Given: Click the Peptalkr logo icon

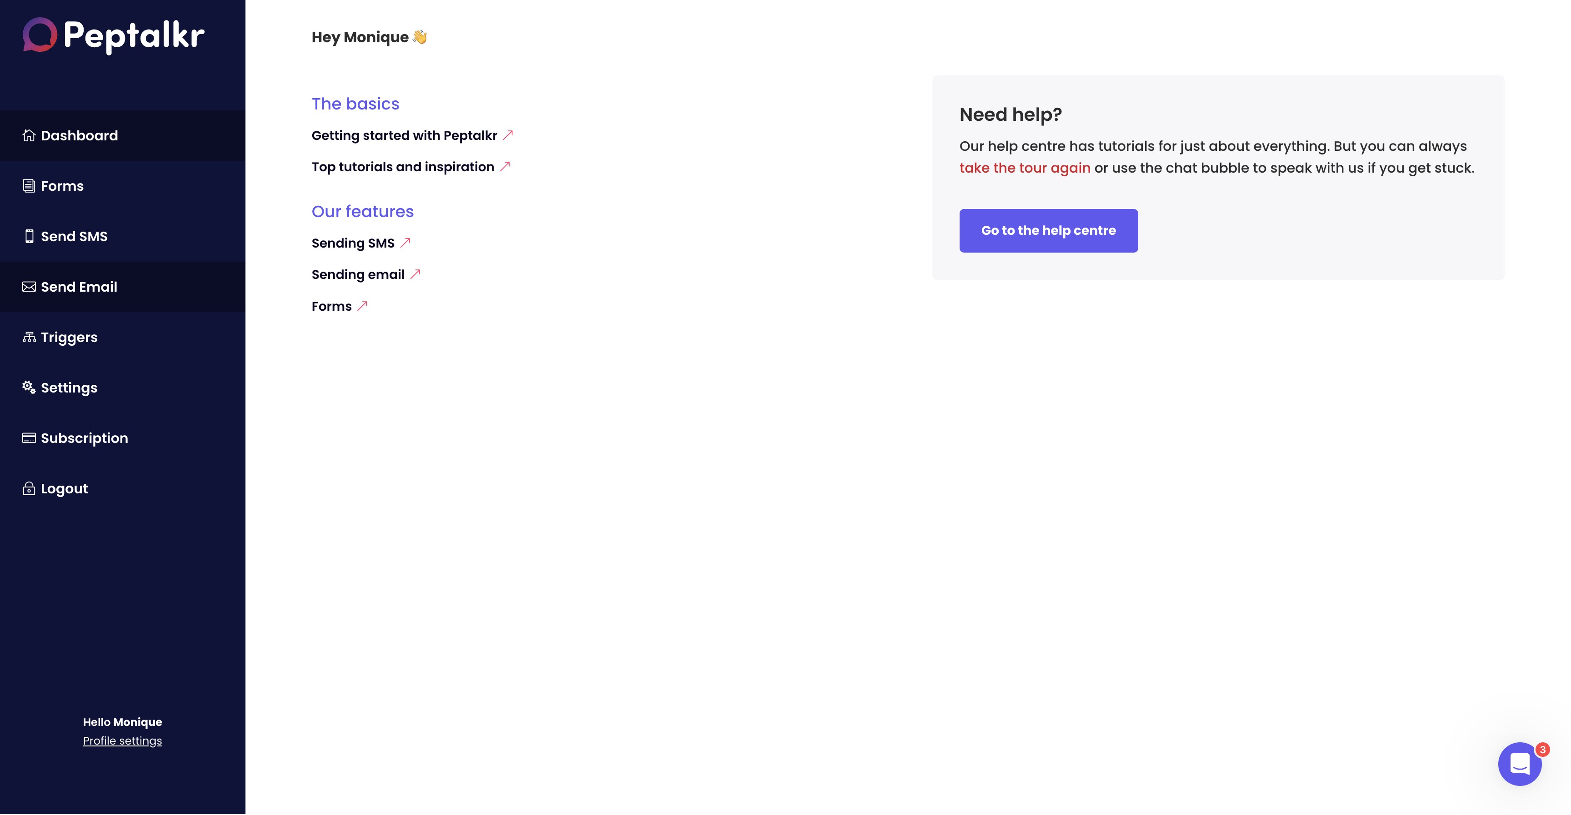Looking at the screenshot, I should (40, 35).
